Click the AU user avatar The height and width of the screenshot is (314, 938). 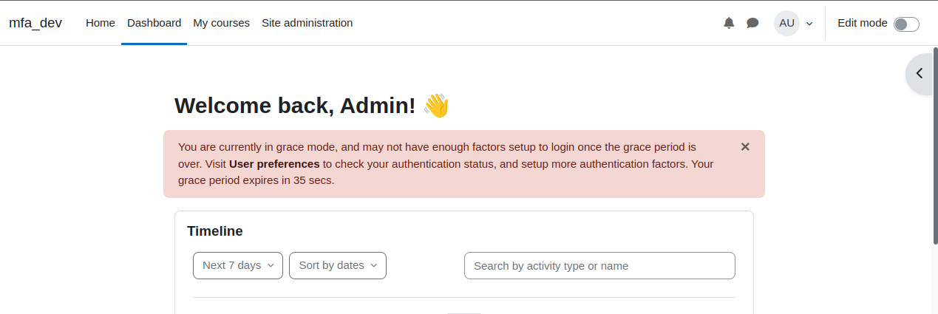(x=786, y=23)
